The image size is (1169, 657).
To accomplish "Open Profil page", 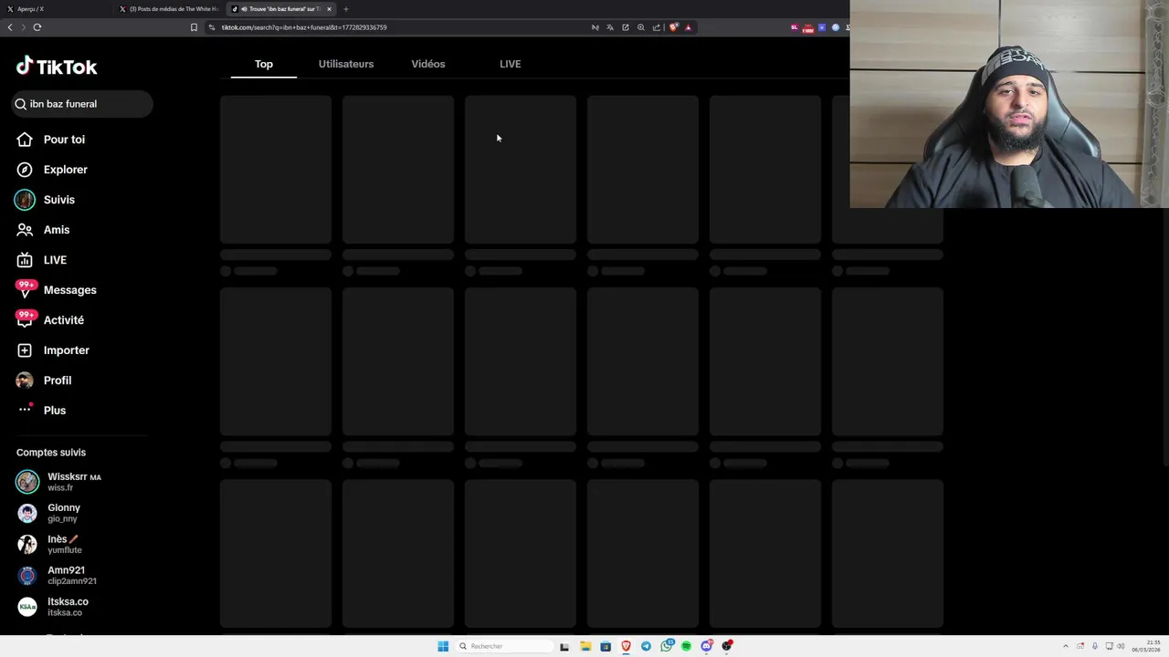I will pos(44,381).
